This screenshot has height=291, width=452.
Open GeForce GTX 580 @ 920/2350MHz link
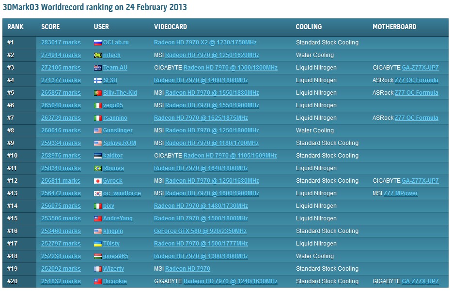200,231
